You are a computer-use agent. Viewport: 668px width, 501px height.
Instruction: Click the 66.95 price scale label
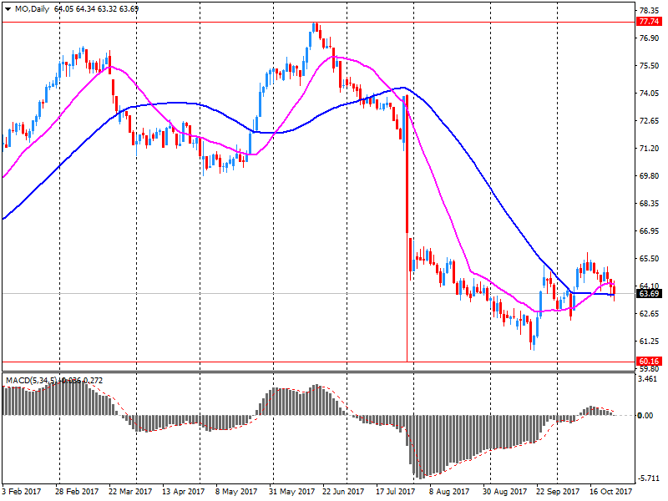(x=650, y=231)
